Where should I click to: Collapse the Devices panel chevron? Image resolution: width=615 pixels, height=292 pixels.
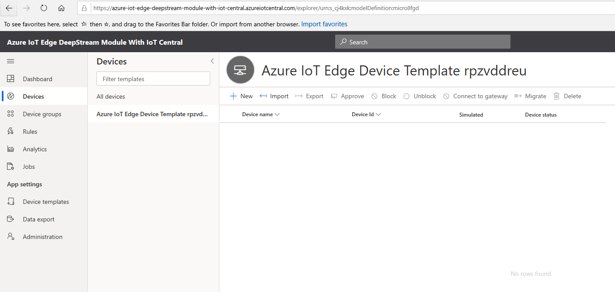(x=212, y=61)
